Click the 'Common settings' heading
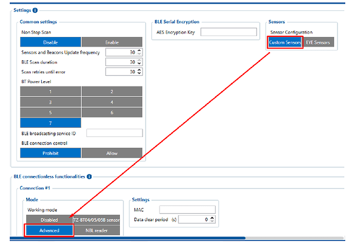 pos(38,22)
